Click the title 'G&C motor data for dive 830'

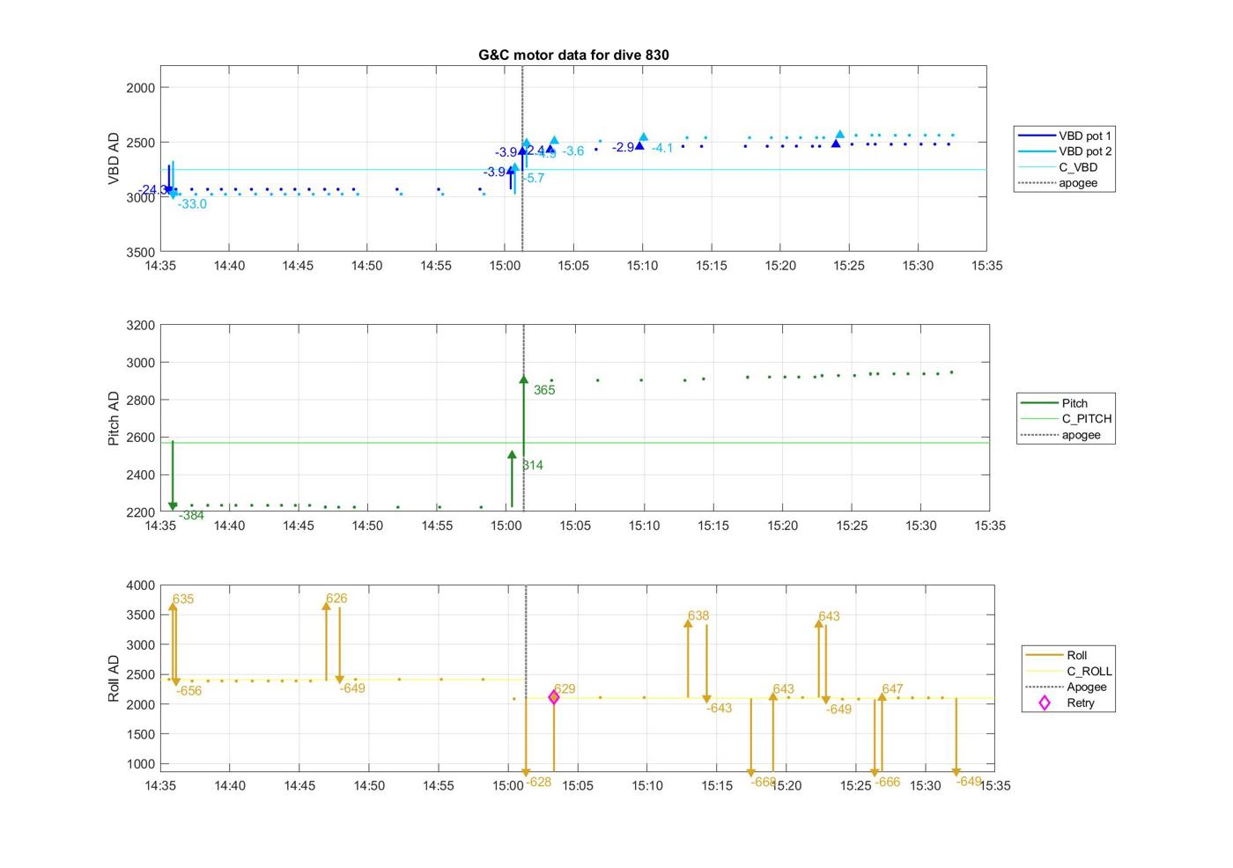(573, 55)
